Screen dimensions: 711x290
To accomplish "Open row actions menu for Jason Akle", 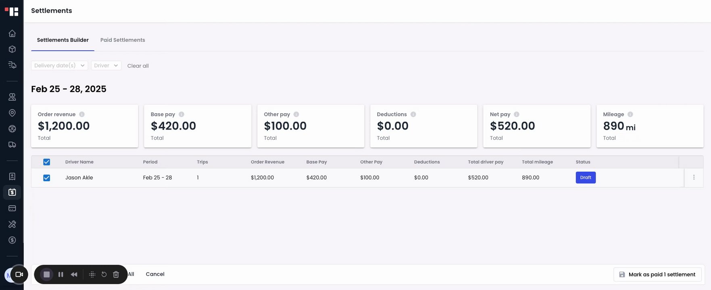I will pyautogui.click(x=694, y=177).
